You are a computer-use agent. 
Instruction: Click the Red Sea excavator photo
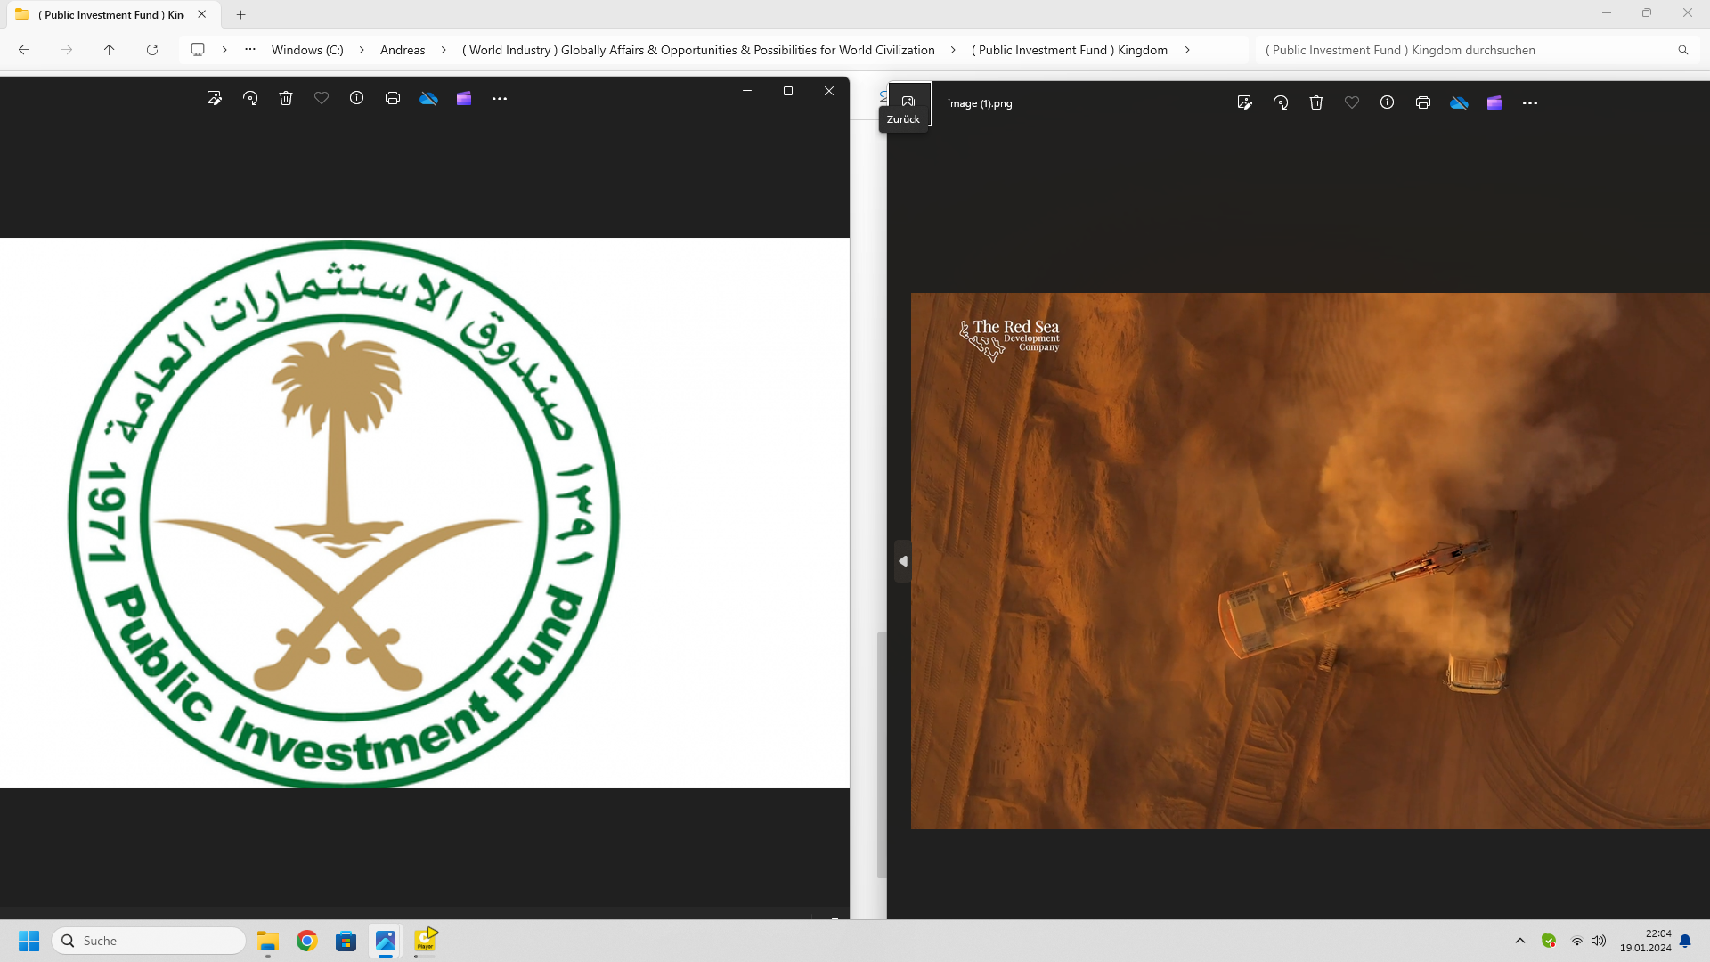[x=1310, y=561]
